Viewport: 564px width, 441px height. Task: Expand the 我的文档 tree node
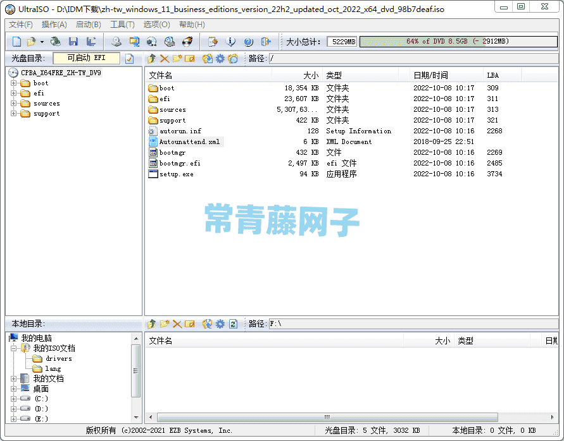coord(14,378)
